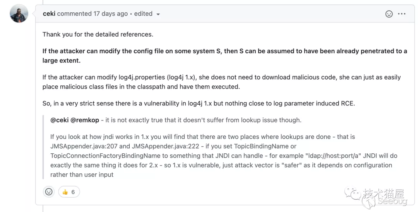The height and width of the screenshot is (212, 418).
Task: Click the add-reaction smiley below the comment
Action: pos(49,192)
